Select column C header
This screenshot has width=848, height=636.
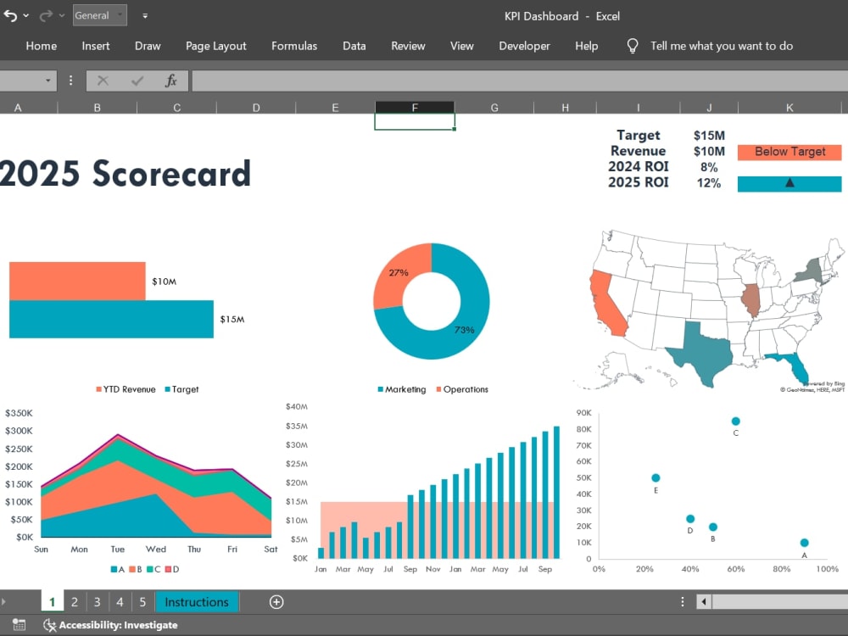pos(177,108)
